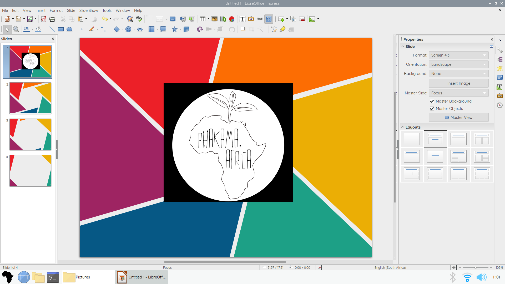Image resolution: width=505 pixels, height=284 pixels.
Task: Collapse the Layouts section
Action: tap(403, 127)
